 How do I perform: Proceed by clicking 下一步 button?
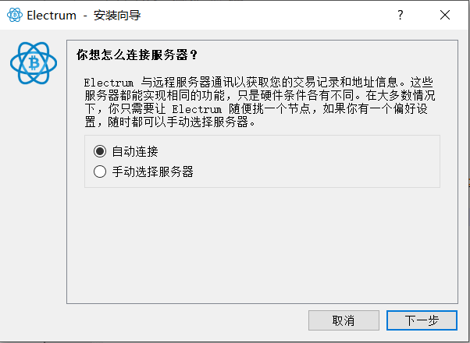(422, 320)
